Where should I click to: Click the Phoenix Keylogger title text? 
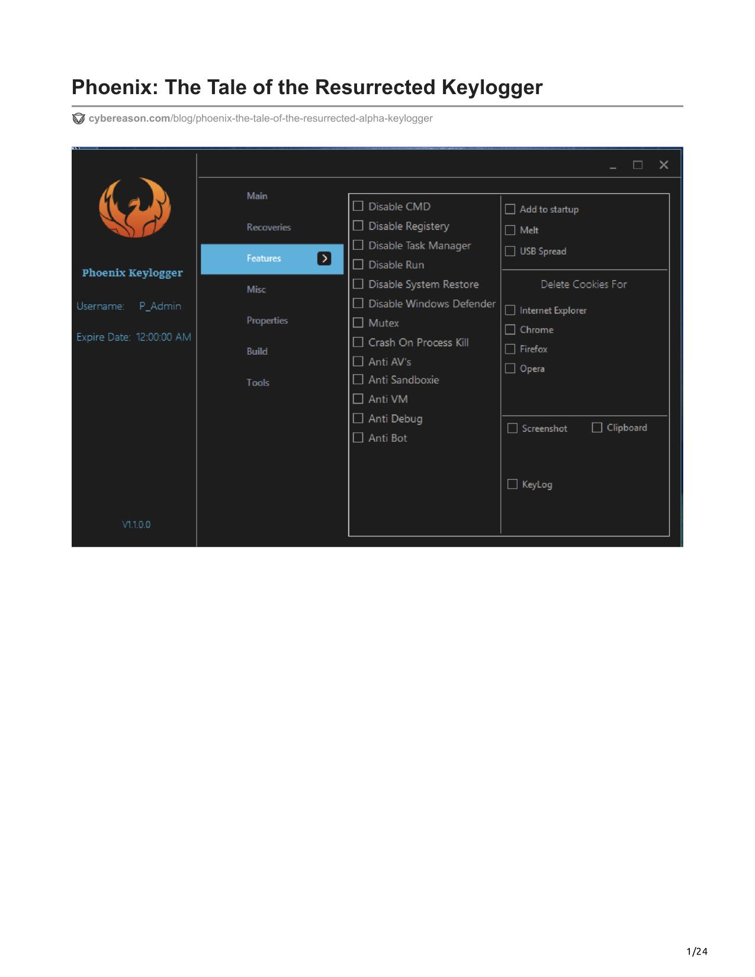(x=133, y=273)
